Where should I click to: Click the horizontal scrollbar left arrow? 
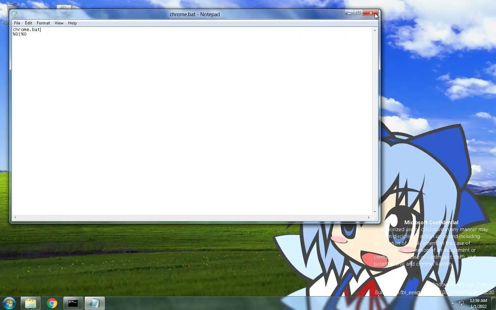click(15, 217)
